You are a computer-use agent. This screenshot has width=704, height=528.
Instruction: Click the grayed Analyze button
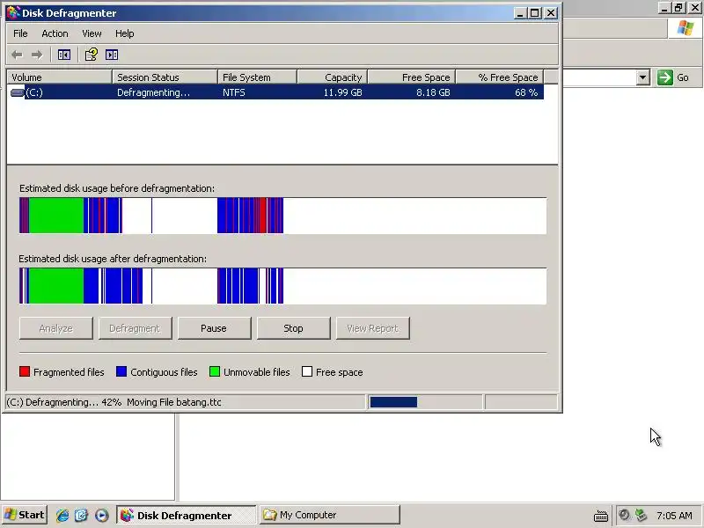pos(55,328)
